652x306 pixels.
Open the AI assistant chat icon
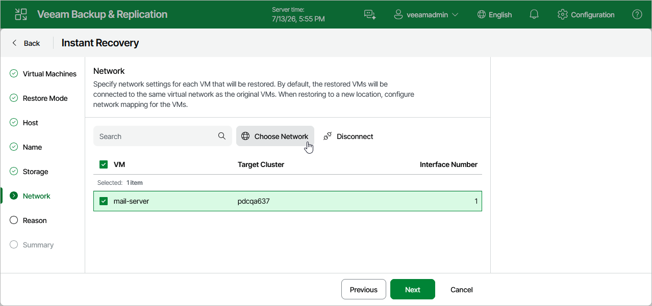pyautogui.click(x=370, y=15)
